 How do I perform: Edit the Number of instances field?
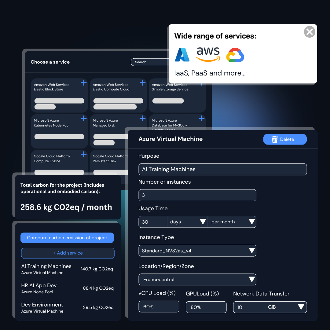pyautogui.click(x=197, y=195)
